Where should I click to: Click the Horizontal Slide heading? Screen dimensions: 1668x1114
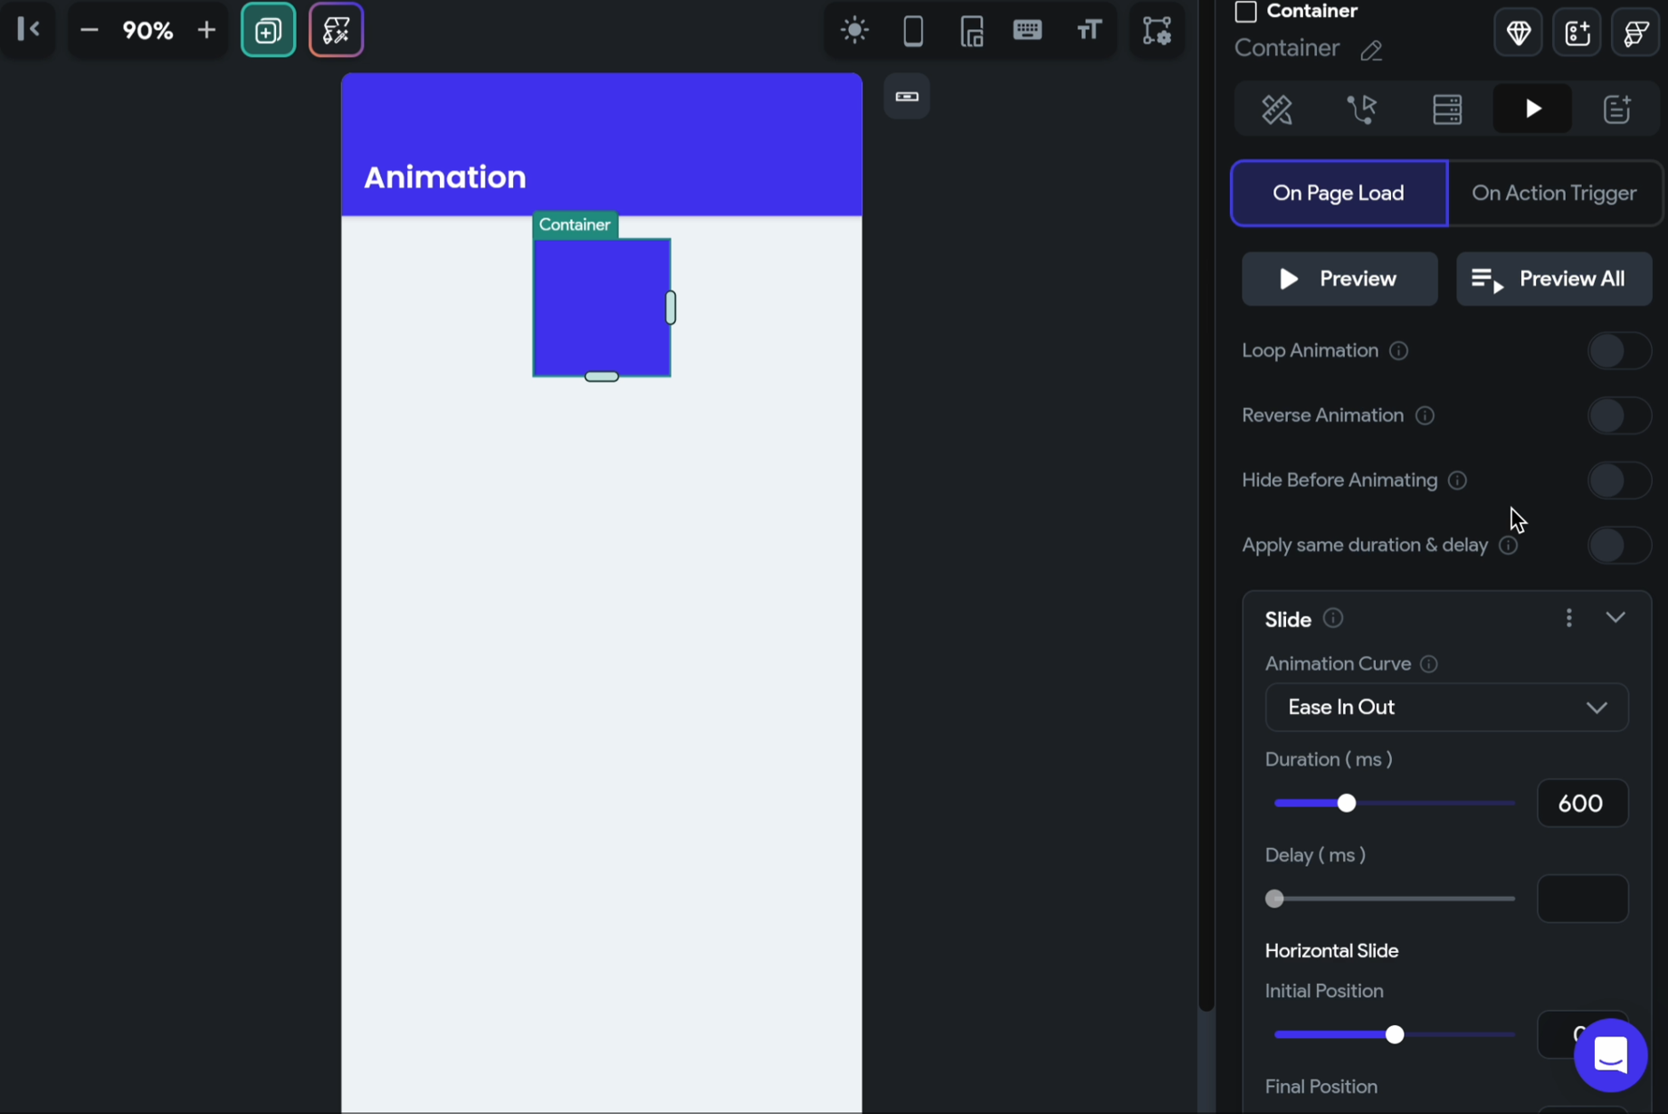(x=1331, y=951)
